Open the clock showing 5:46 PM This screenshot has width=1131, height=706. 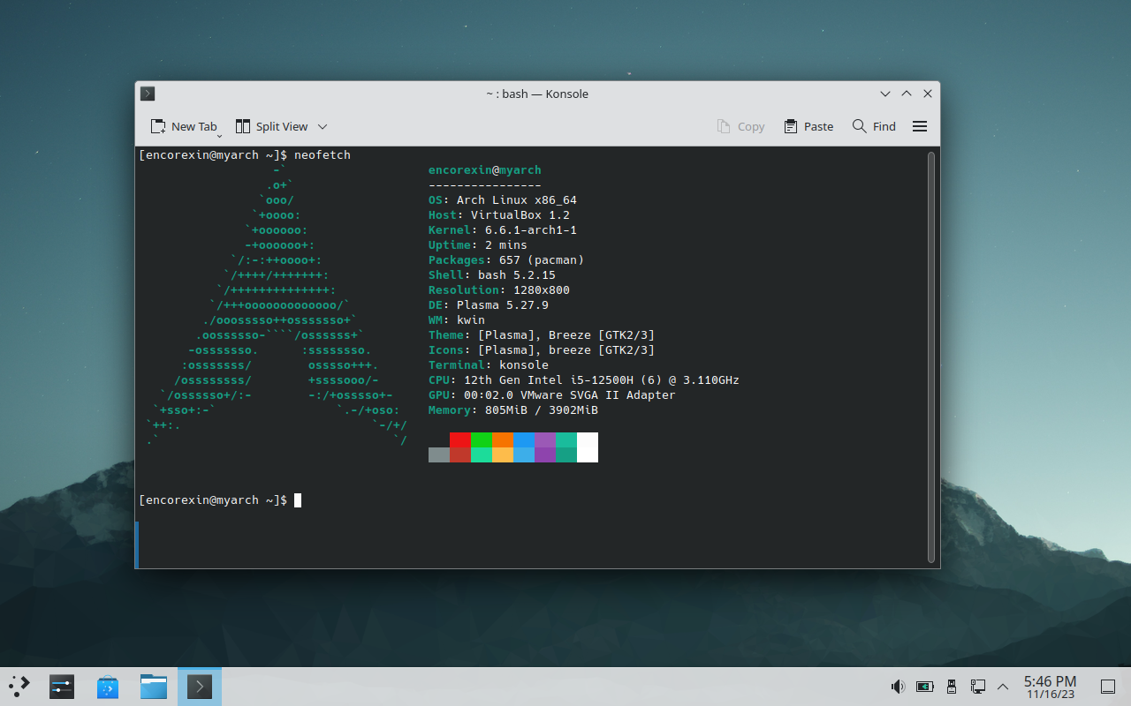click(1050, 686)
